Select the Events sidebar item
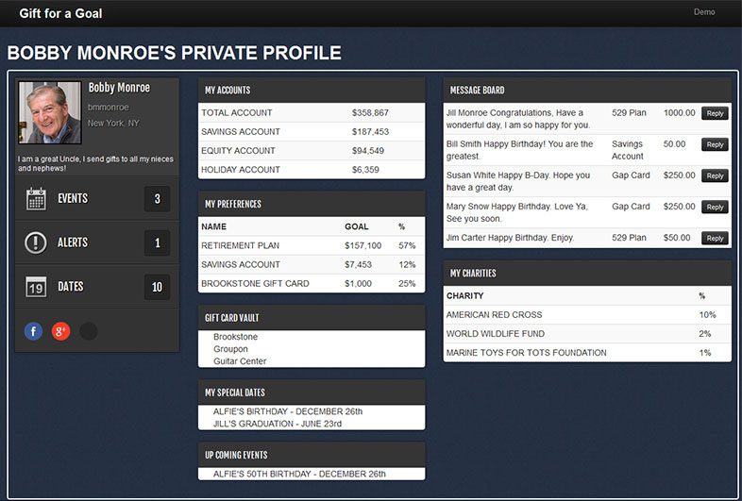742x501 pixels. coord(97,199)
